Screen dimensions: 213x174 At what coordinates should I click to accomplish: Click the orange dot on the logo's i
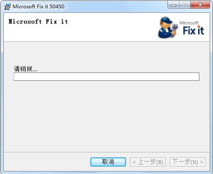[199, 27]
